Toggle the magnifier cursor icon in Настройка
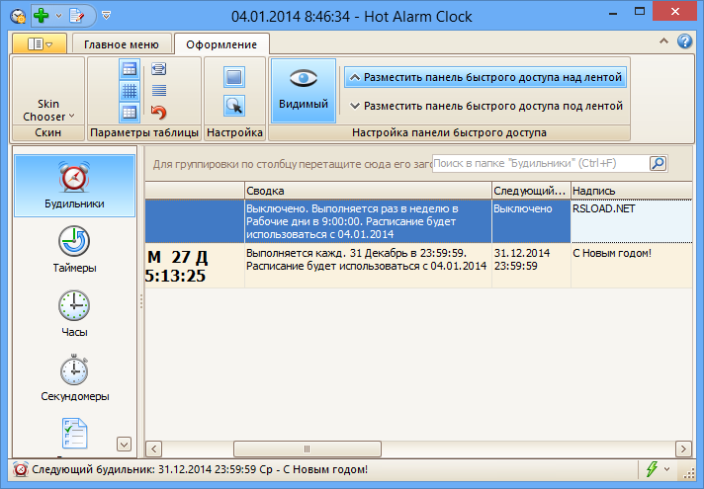The image size is (704, 489). tap(234, 106)
